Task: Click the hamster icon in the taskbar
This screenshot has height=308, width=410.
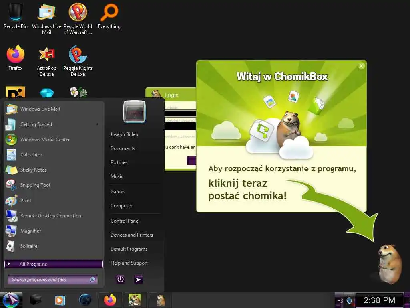Action: point(161,300)
